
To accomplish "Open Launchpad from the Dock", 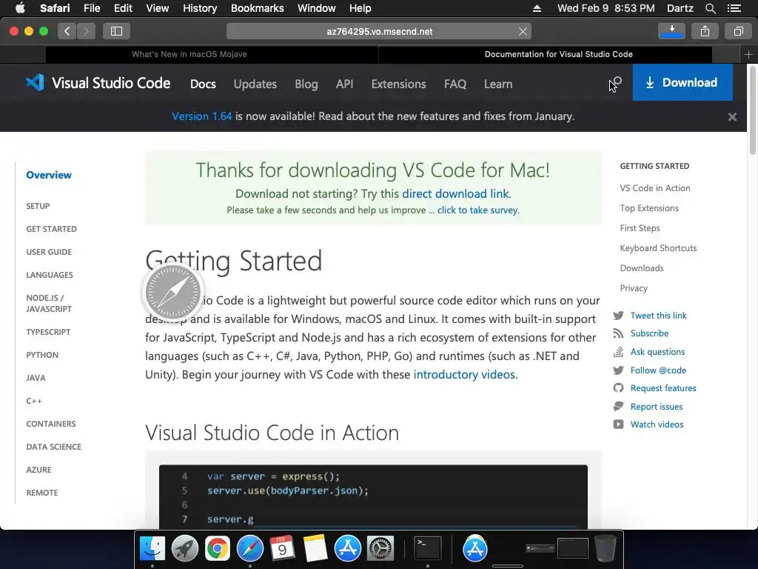I will (x=184, y=549).
